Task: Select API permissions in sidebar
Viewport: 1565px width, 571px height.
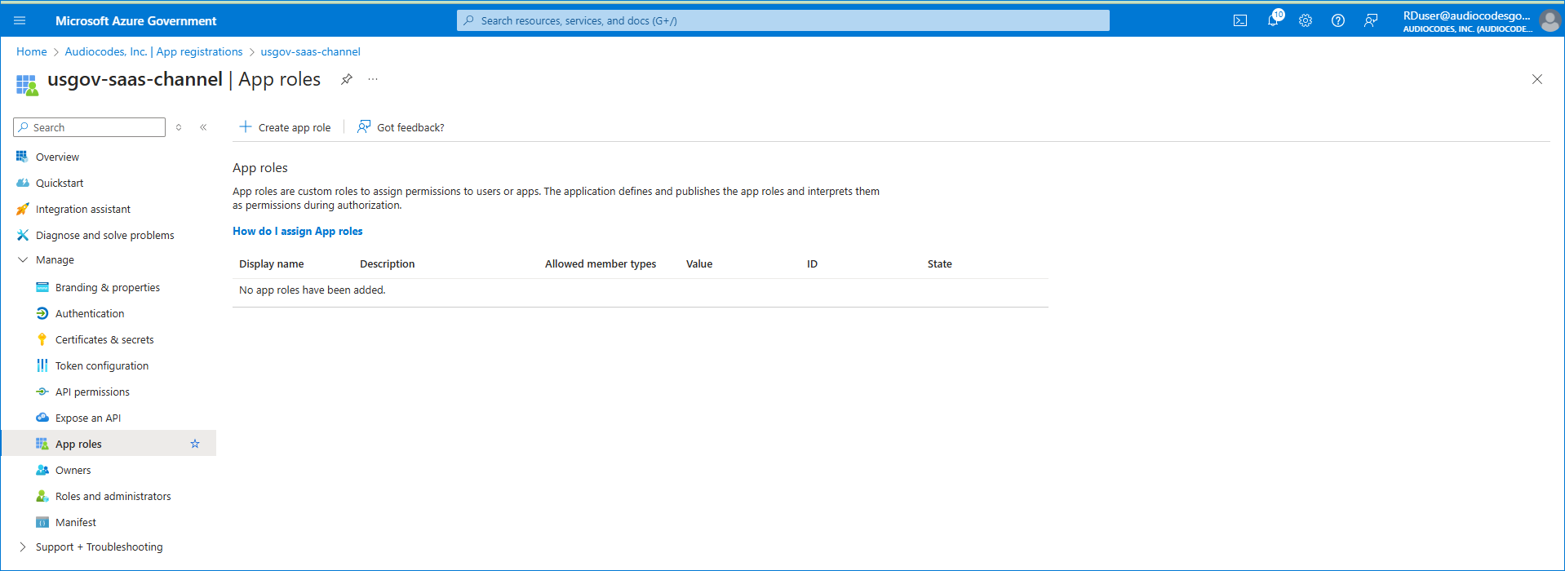Action: (92, 392)
